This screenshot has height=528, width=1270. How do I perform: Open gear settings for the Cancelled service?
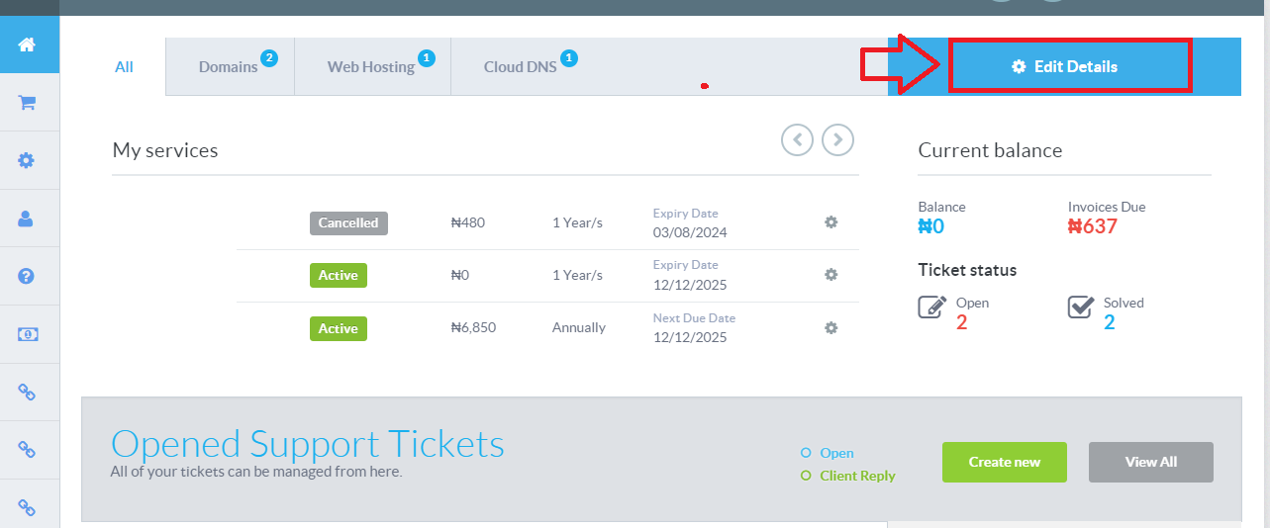831,222
